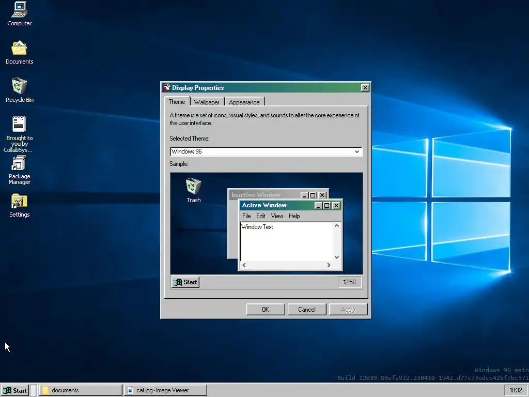Switch to the Theme tab

tap(177, 102)
